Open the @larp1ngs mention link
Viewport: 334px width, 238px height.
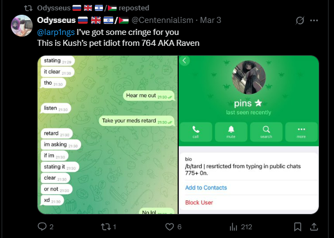click(x=56, y=32)
